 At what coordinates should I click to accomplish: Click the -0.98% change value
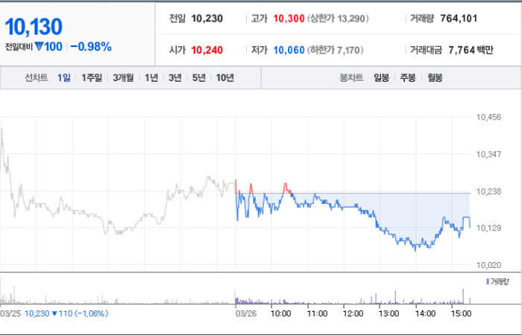pyautogui.click(x=91, y=47)
